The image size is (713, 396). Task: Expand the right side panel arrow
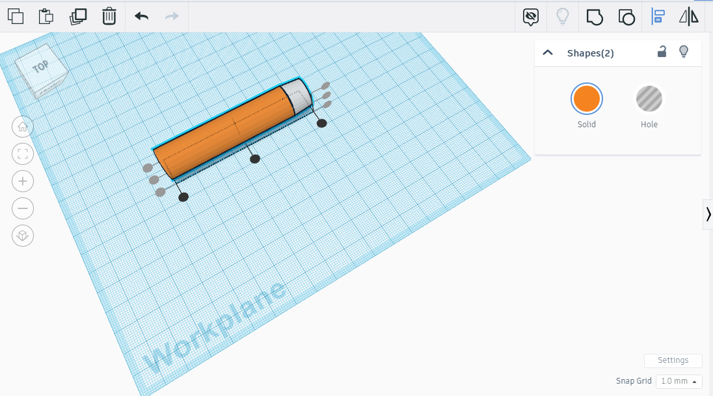point(708,214)
